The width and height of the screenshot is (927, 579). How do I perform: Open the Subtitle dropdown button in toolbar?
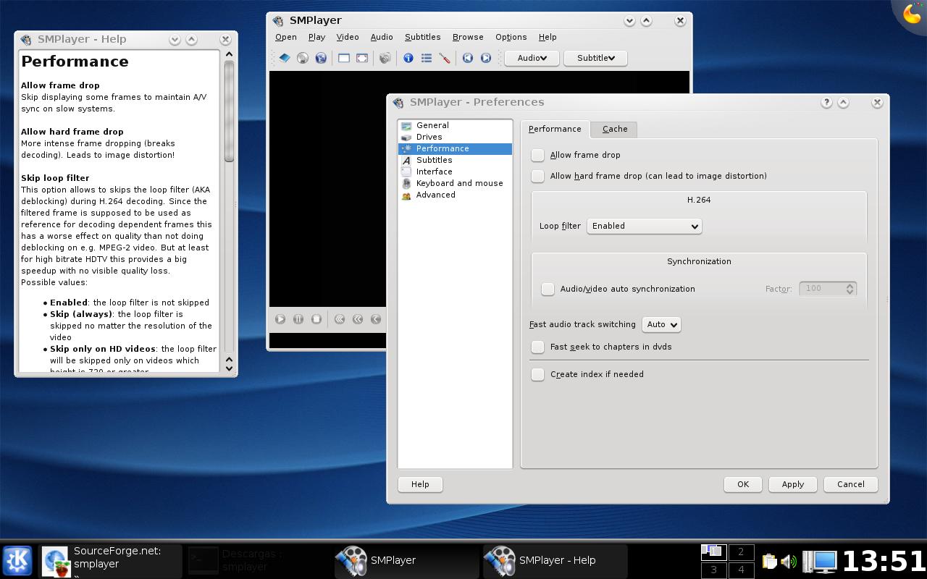595,58
